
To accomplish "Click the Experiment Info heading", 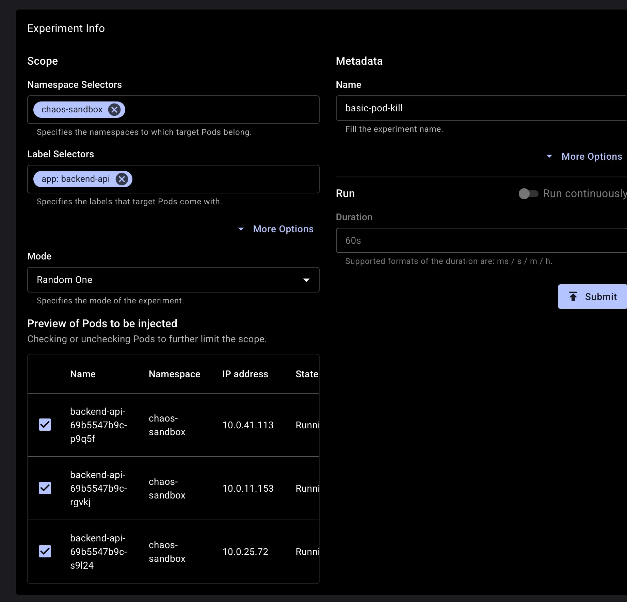I will (x=66, y=28).
